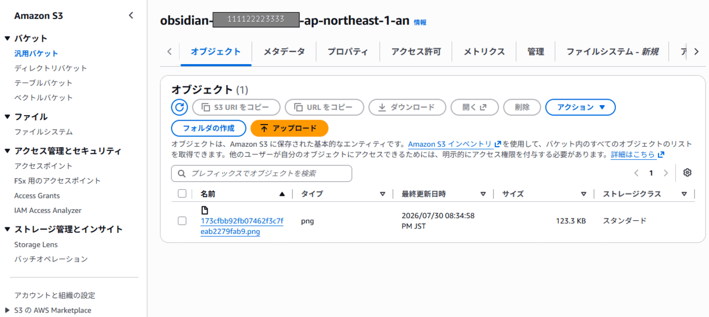Screen dimensions: 709x317
Task: Switch to the プロパティ tab
Action: click(x=348, y=51)
